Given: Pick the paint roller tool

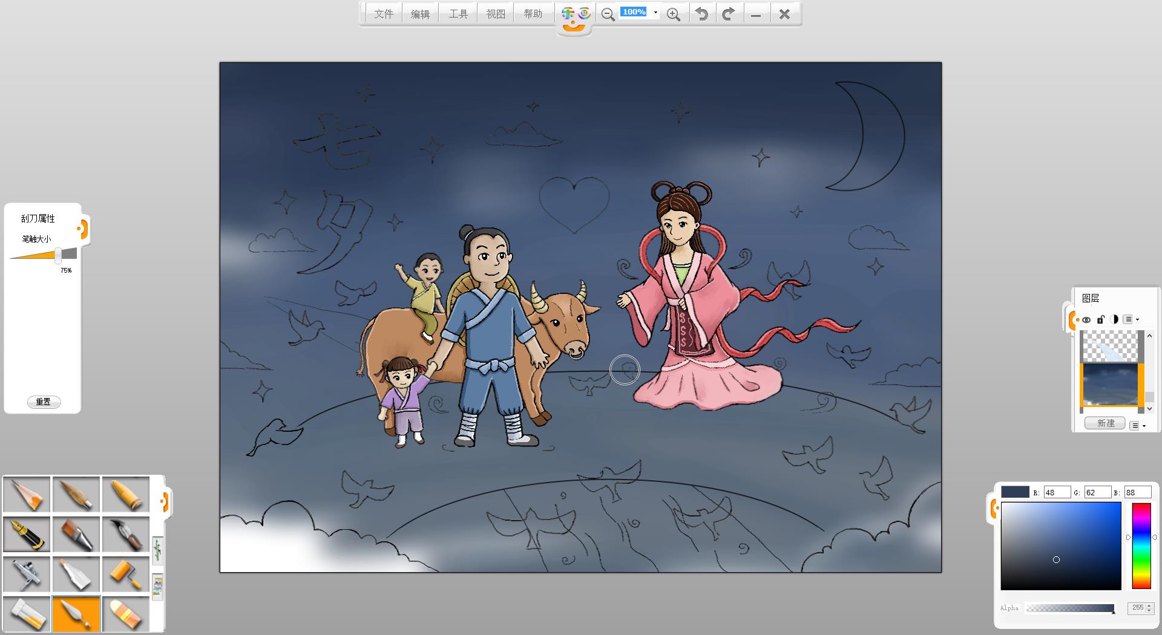Looking at the screenshot, I should pos(126,574).
